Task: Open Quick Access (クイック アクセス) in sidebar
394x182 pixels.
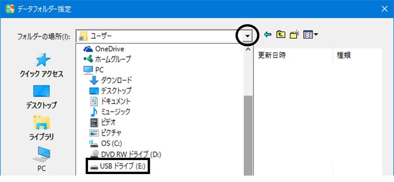Action: [x=42, y=65]
